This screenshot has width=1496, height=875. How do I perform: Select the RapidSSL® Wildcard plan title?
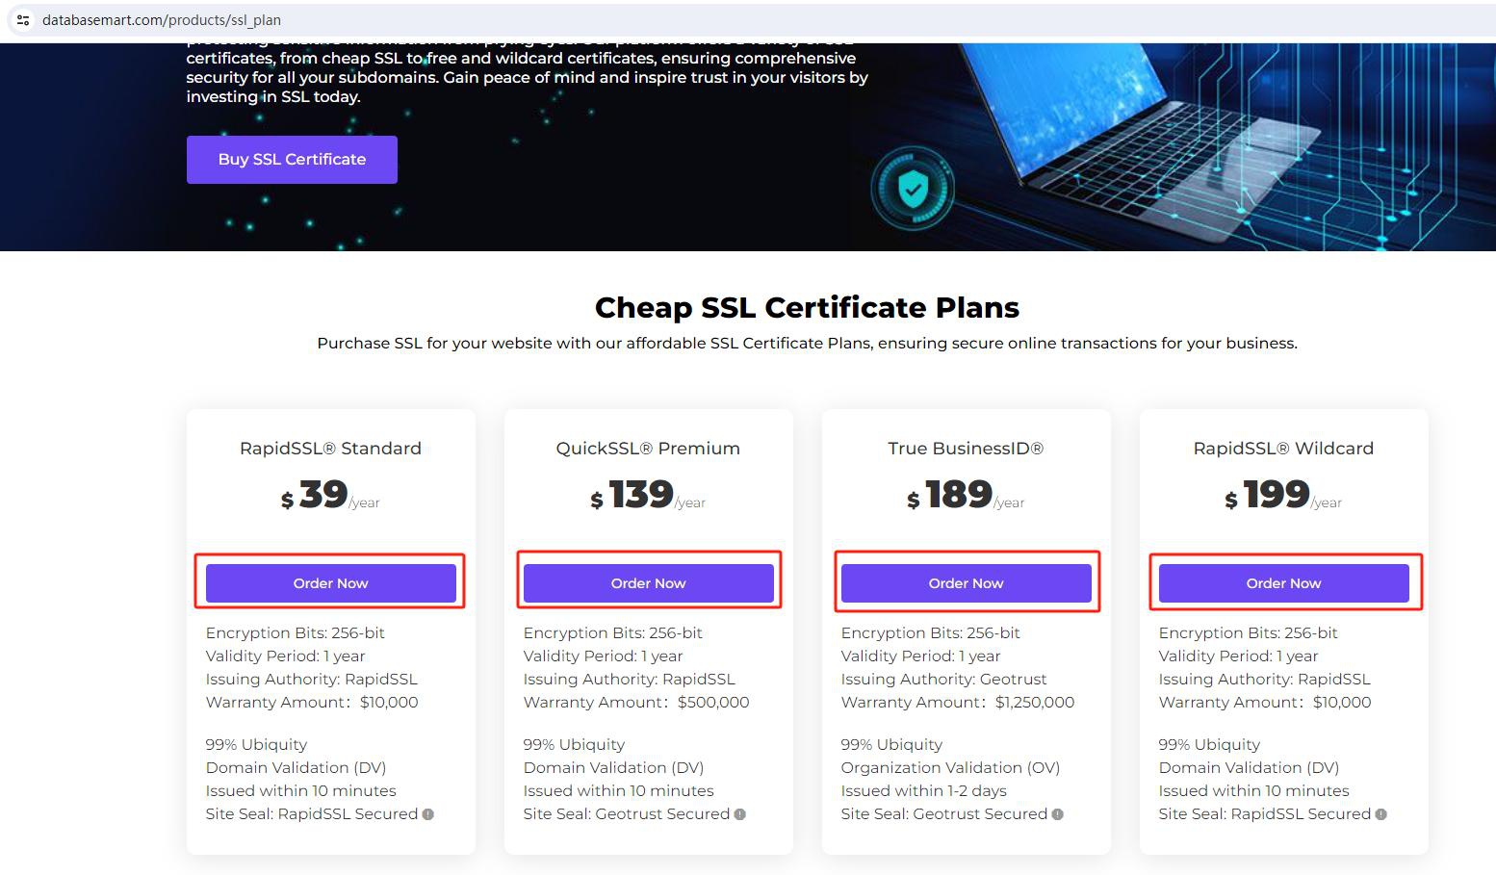[x=1283, y=449]
